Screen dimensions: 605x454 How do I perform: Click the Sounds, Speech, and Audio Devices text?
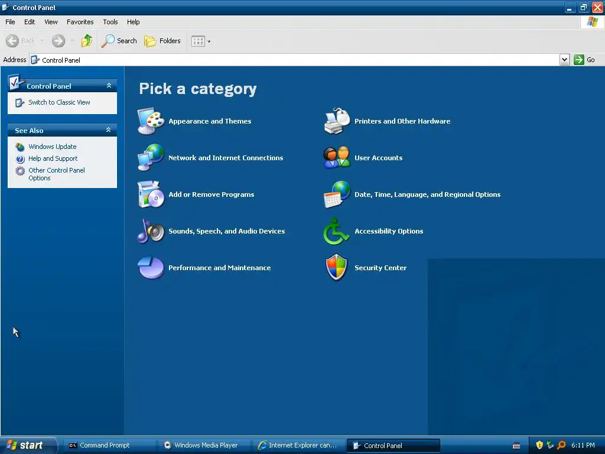tap(227, 231)
